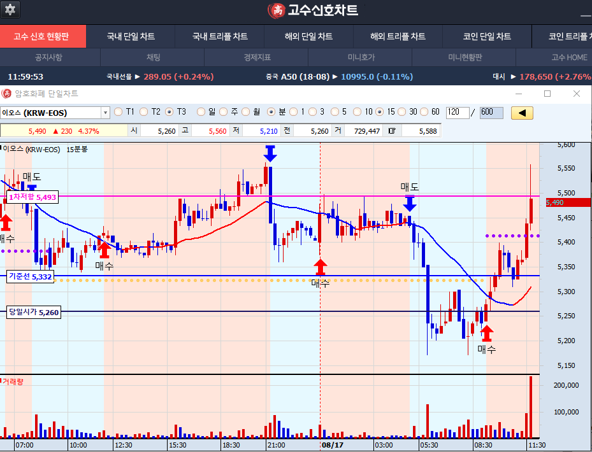Expand the 이오스 (KRW-EOS) symbol dropdown
Image resolution: width=592 pixels, height=452 pixels.
[105, 113]
